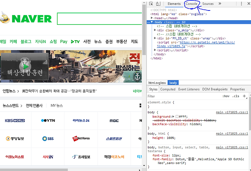
Task: Open main_v171025.css link for body rule
Action: (232, 112)
